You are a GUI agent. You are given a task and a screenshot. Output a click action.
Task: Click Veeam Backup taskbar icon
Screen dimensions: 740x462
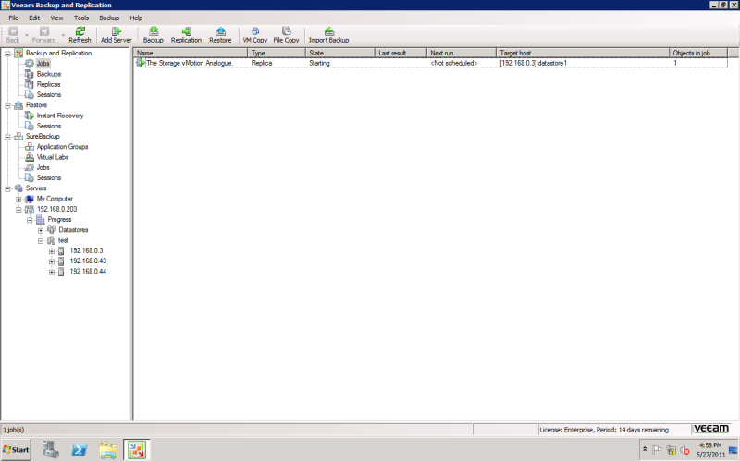137,450
